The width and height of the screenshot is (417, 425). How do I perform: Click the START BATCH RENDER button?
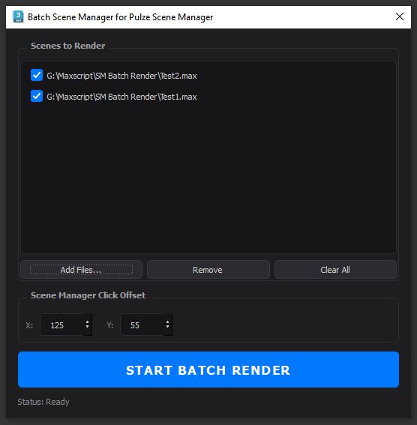208,370
